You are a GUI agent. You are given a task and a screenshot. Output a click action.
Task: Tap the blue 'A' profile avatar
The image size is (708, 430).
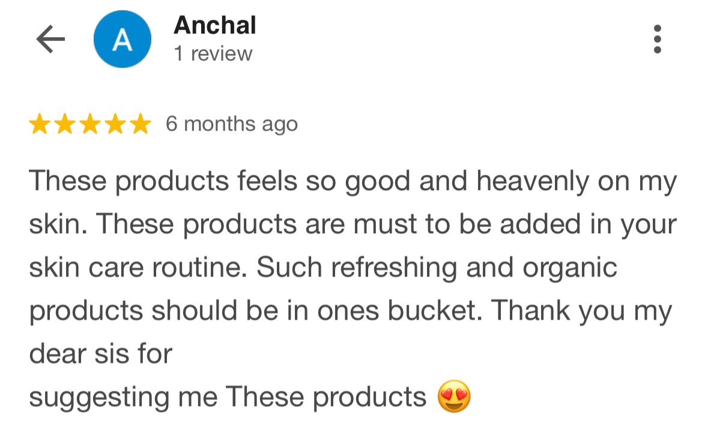122,40
